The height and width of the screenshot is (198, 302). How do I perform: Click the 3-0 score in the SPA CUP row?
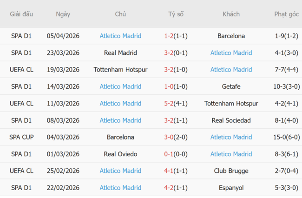(x=169, y=137)
